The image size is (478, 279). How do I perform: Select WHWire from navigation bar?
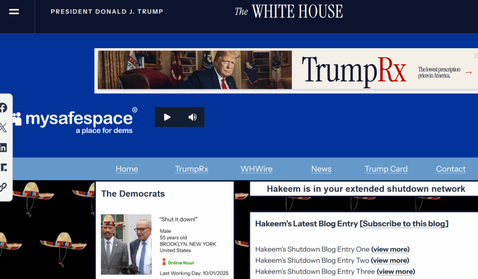[256, 169]
